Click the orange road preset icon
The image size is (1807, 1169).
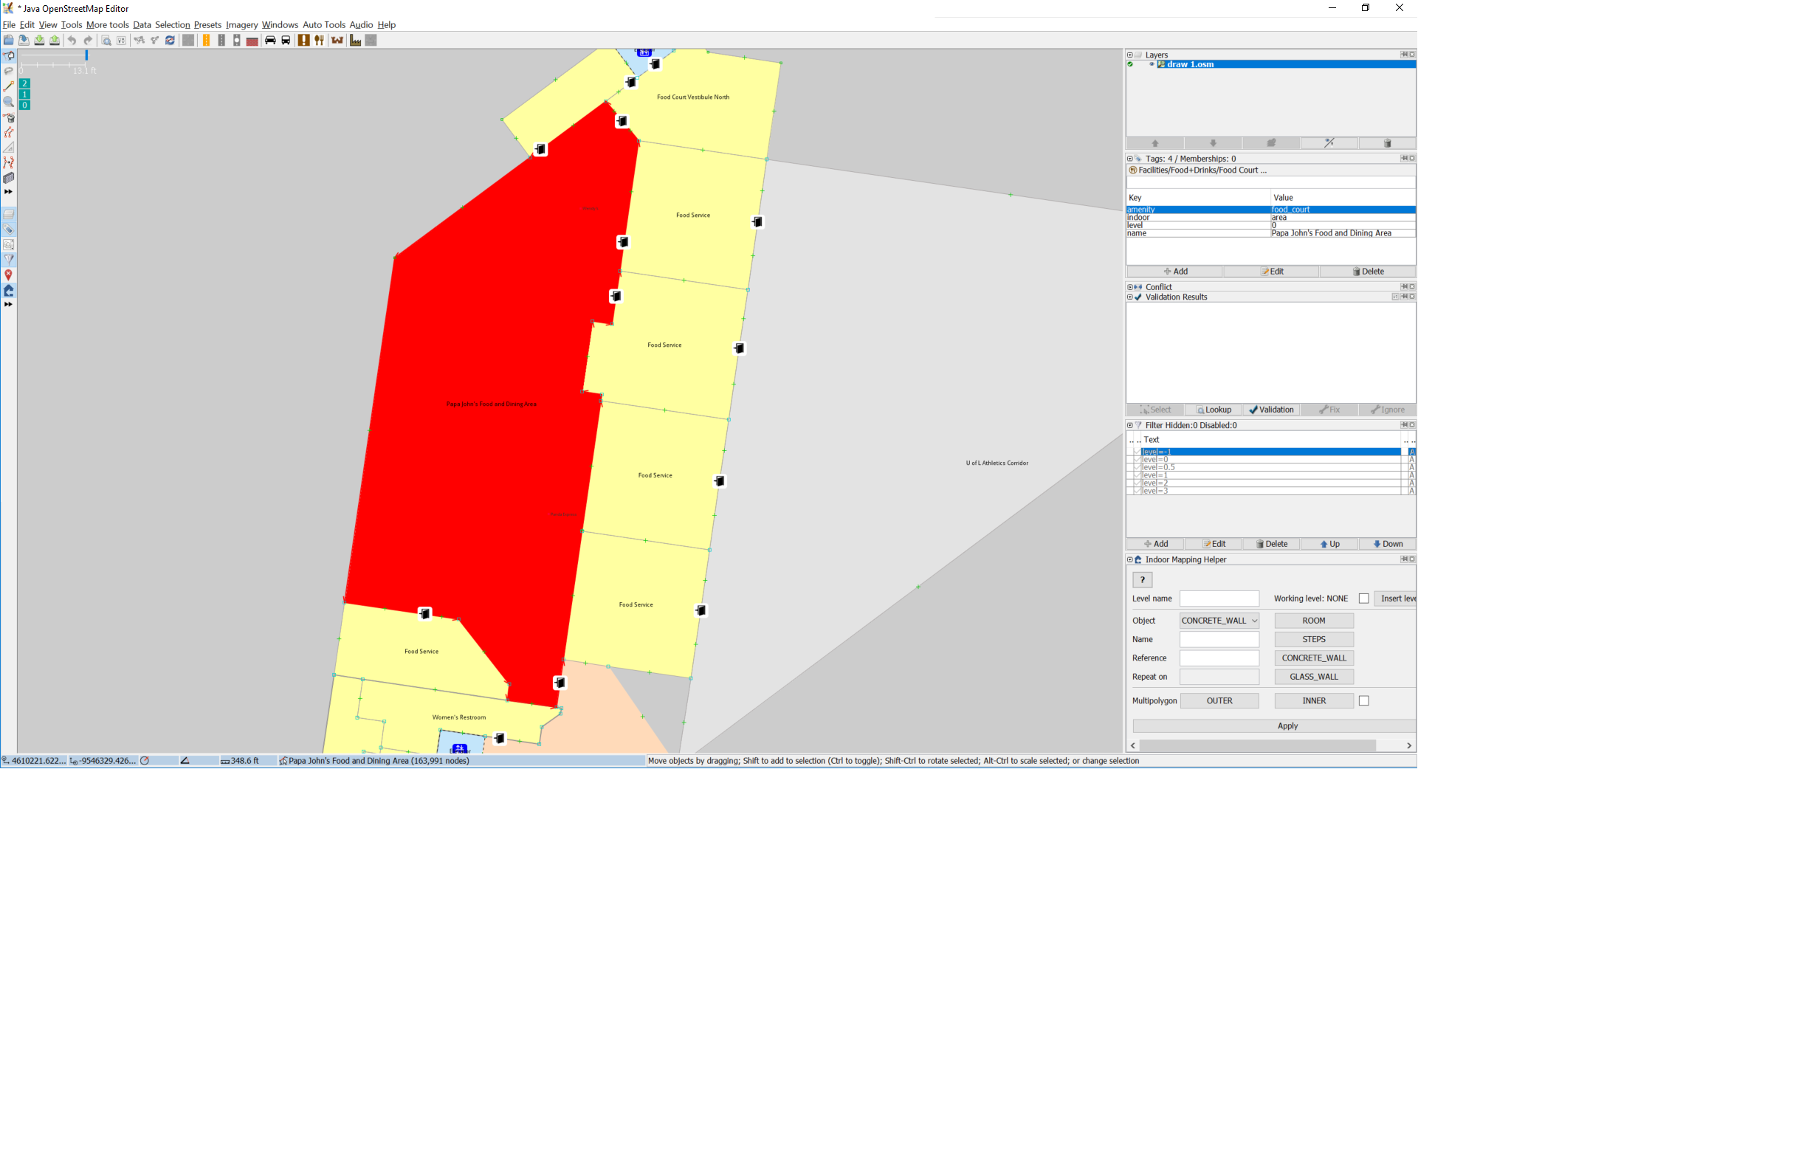[x=206, y=41]
